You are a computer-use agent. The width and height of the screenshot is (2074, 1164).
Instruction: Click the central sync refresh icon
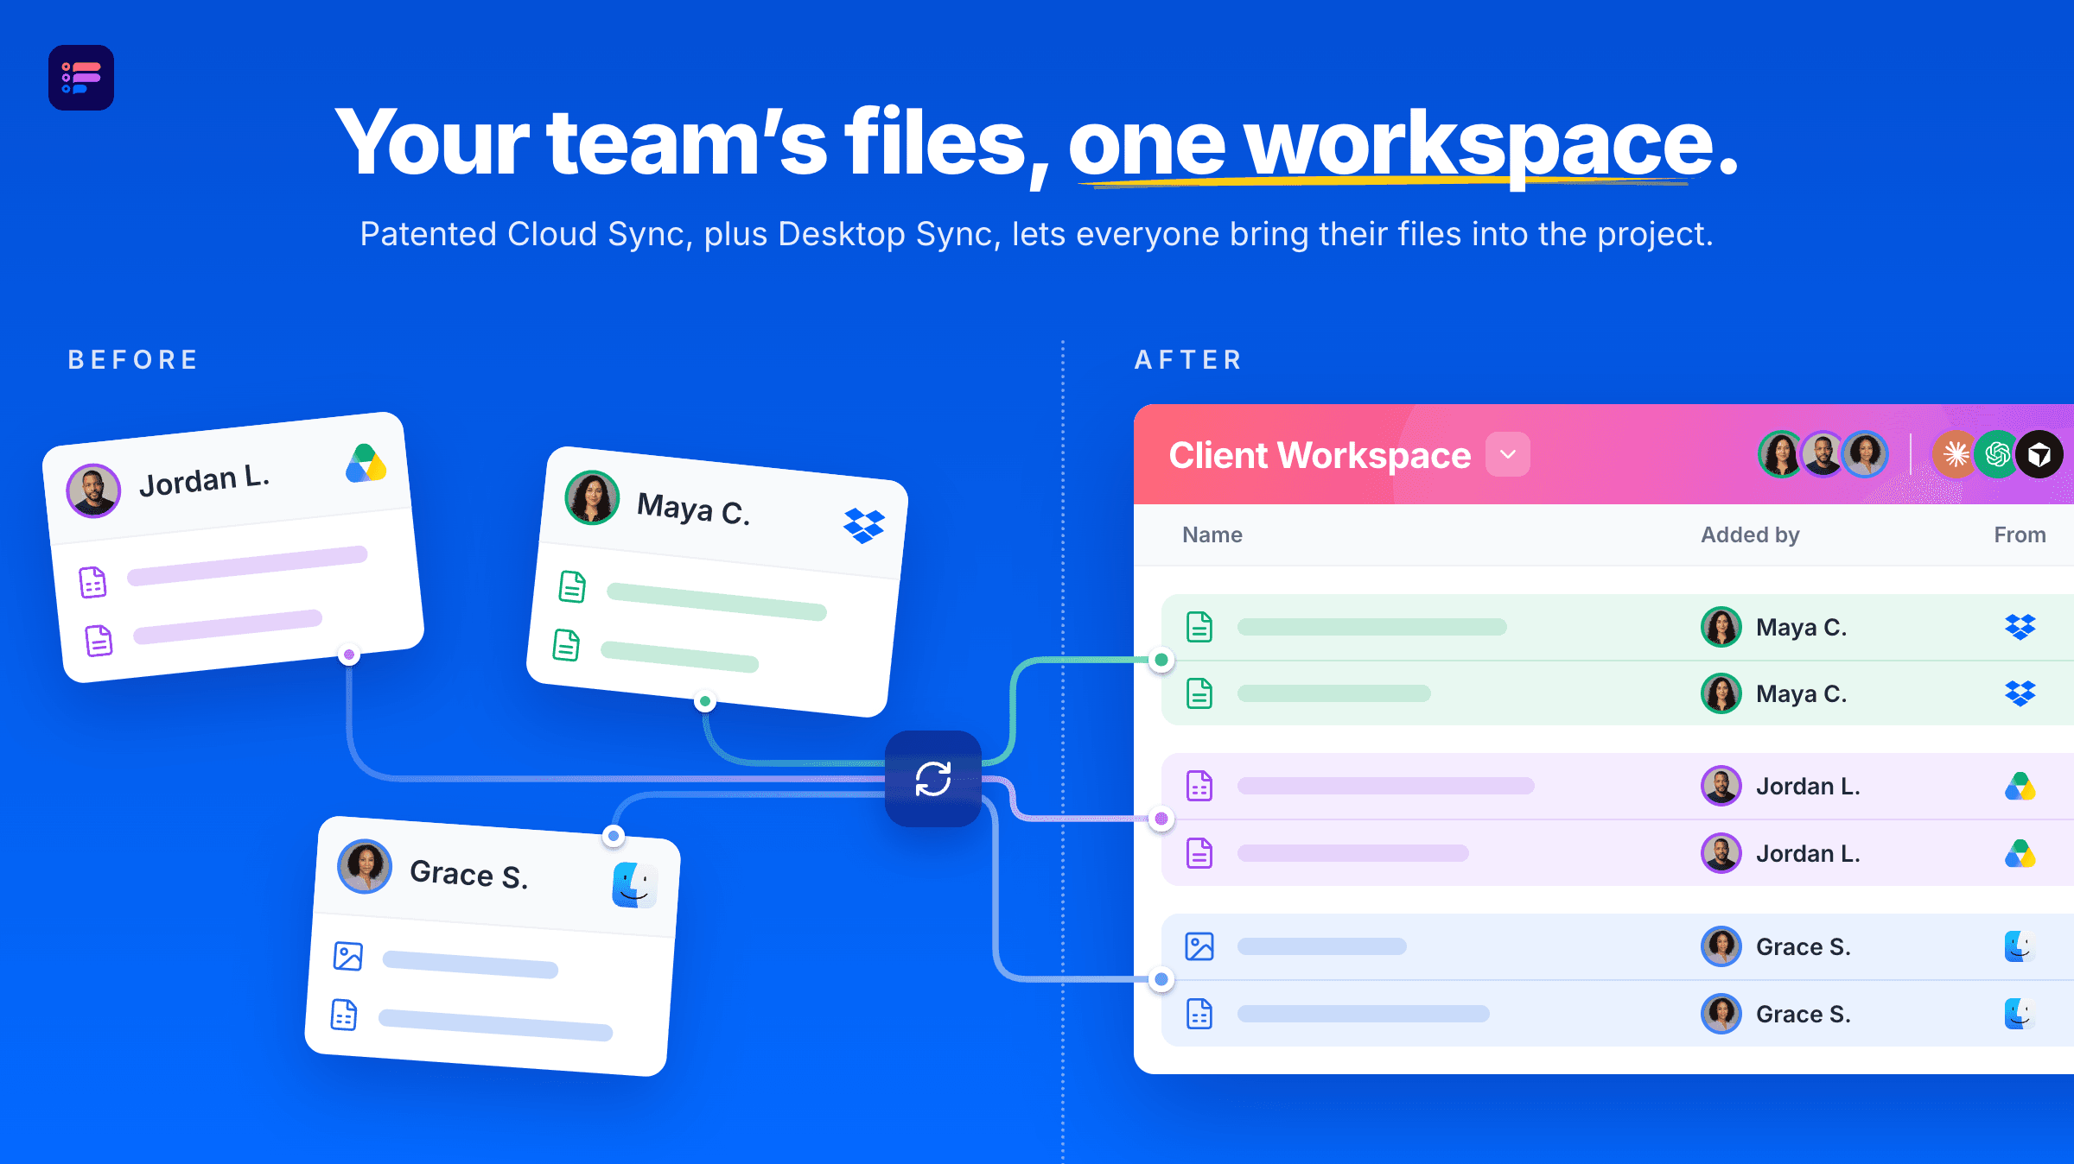[933, 779]
